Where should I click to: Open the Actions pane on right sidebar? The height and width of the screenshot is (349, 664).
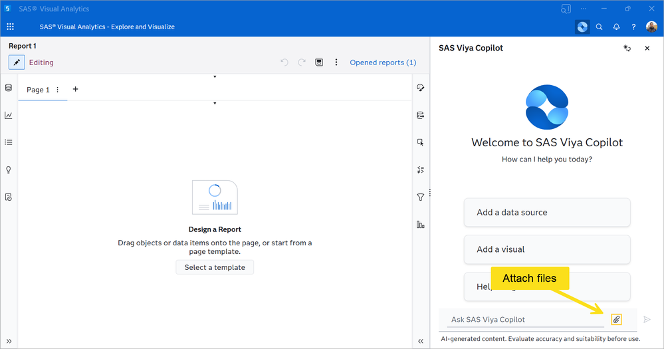[421, 142]
